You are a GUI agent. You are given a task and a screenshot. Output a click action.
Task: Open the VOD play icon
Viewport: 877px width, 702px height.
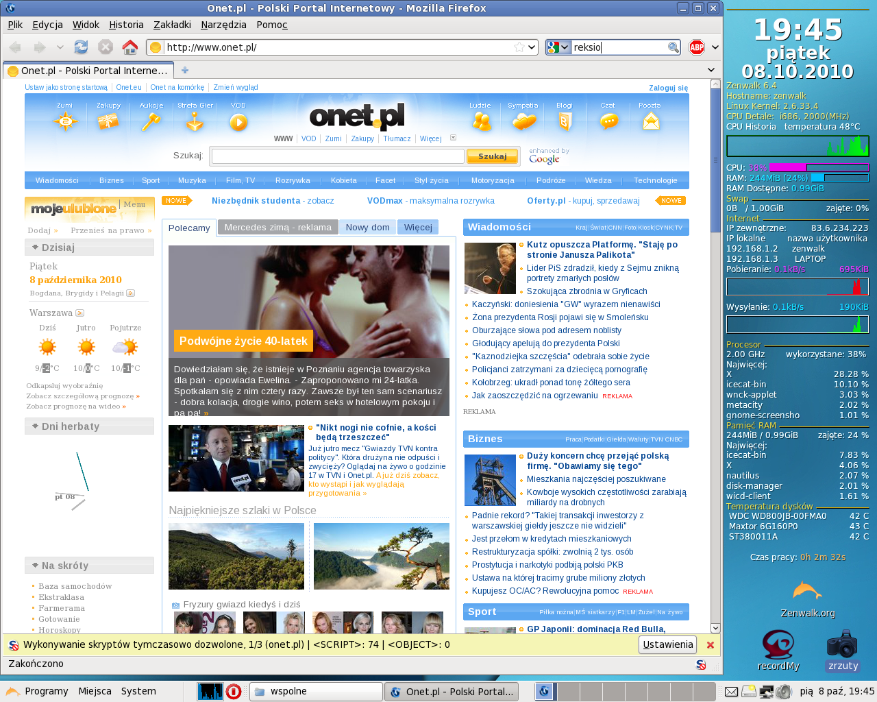(x=238, y=122)
